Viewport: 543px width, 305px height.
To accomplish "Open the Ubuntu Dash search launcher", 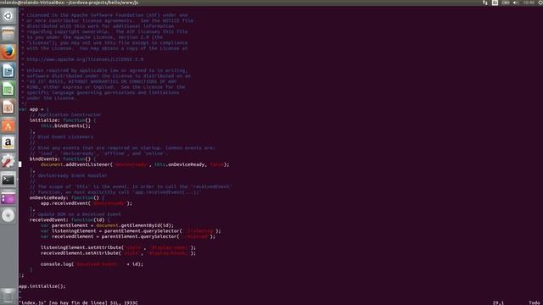I will coord(8,16).
